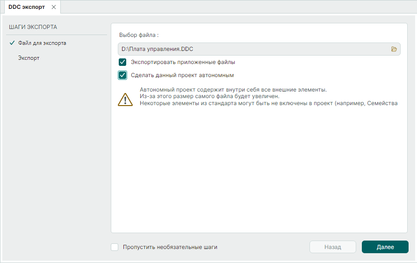Screen dimensions: 417x263
Task: Click the warning line starting Некоторые элементы из стандарта
Action: [x=269, y=103]
